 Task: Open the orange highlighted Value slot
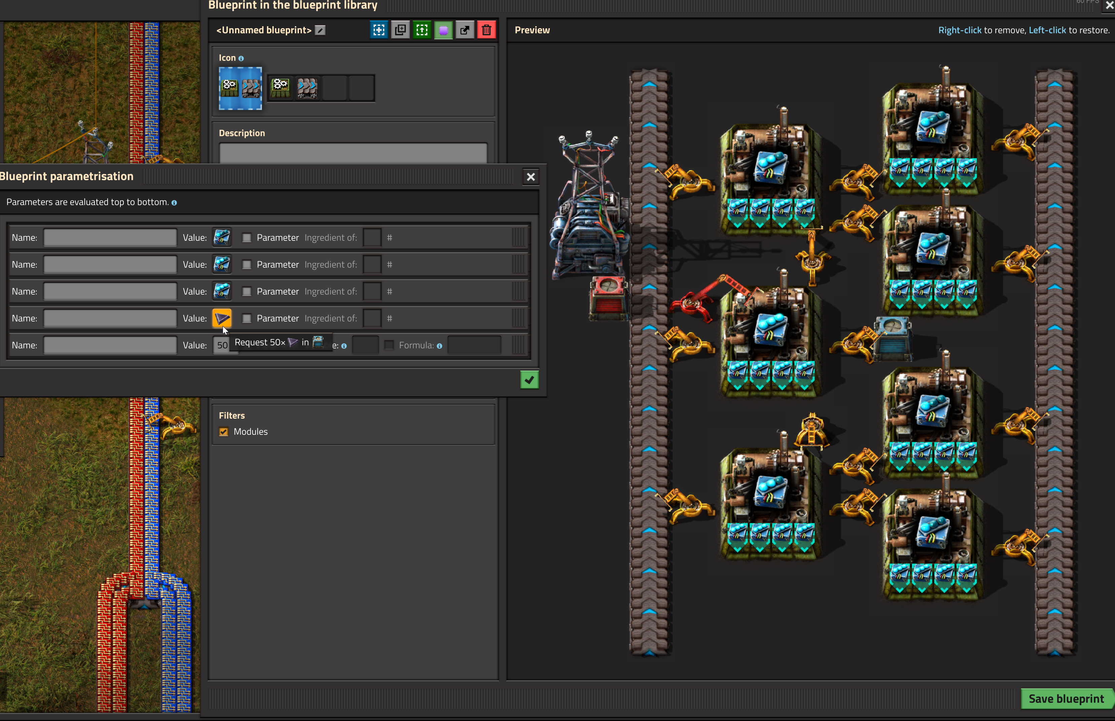pos(222,318)
